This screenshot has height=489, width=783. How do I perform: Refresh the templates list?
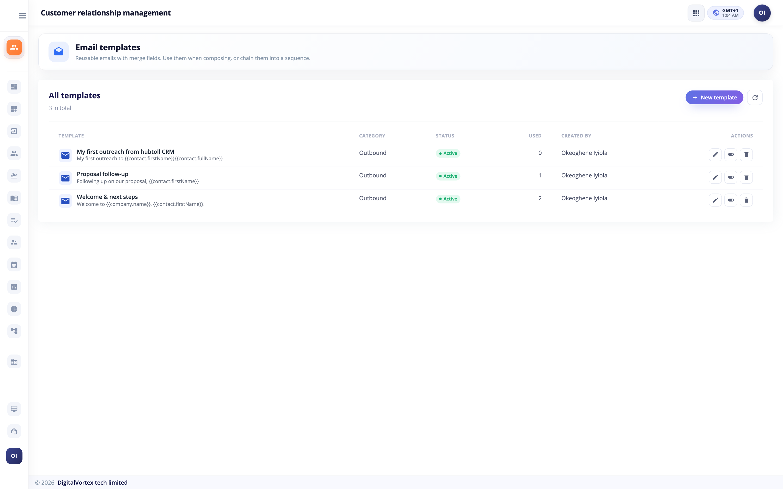coord(755,97)
